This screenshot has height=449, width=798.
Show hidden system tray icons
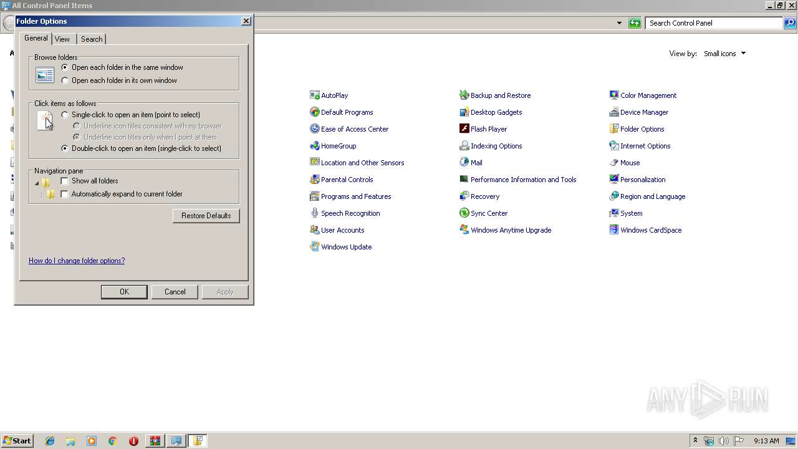[695, 441]
